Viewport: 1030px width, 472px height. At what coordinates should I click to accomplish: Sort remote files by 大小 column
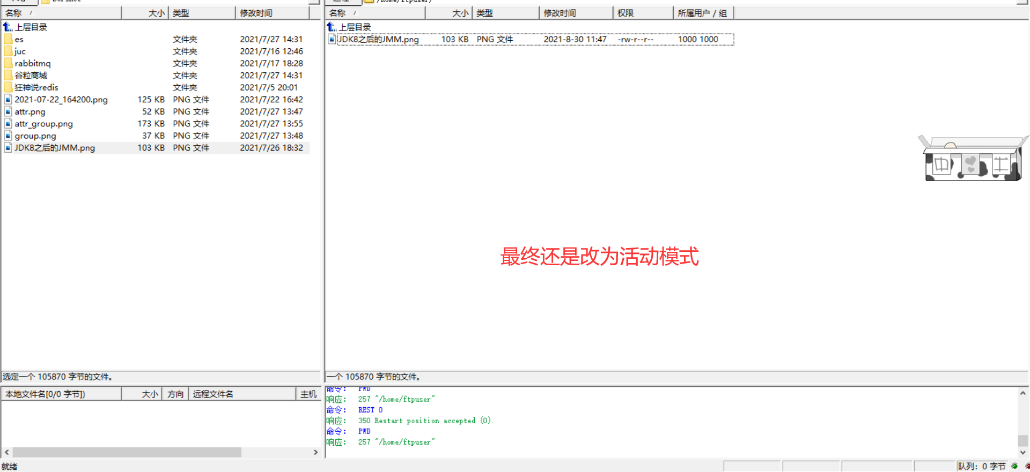(x=449, y=13)
